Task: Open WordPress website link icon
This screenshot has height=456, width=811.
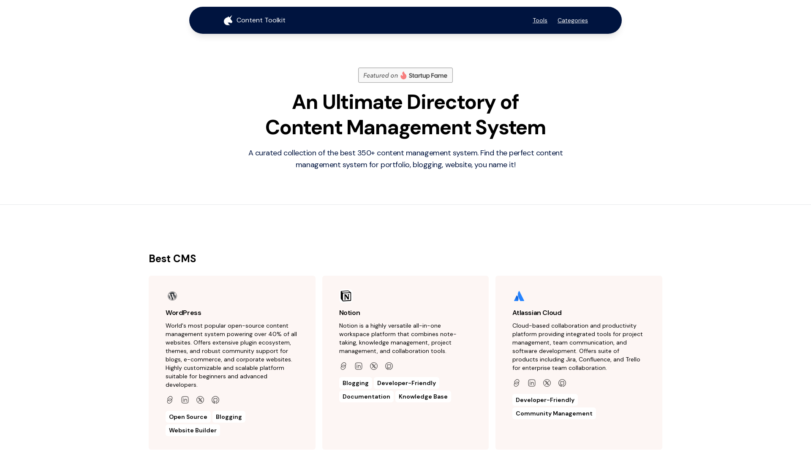Action: pyautogui.click(x=170, y=400)
